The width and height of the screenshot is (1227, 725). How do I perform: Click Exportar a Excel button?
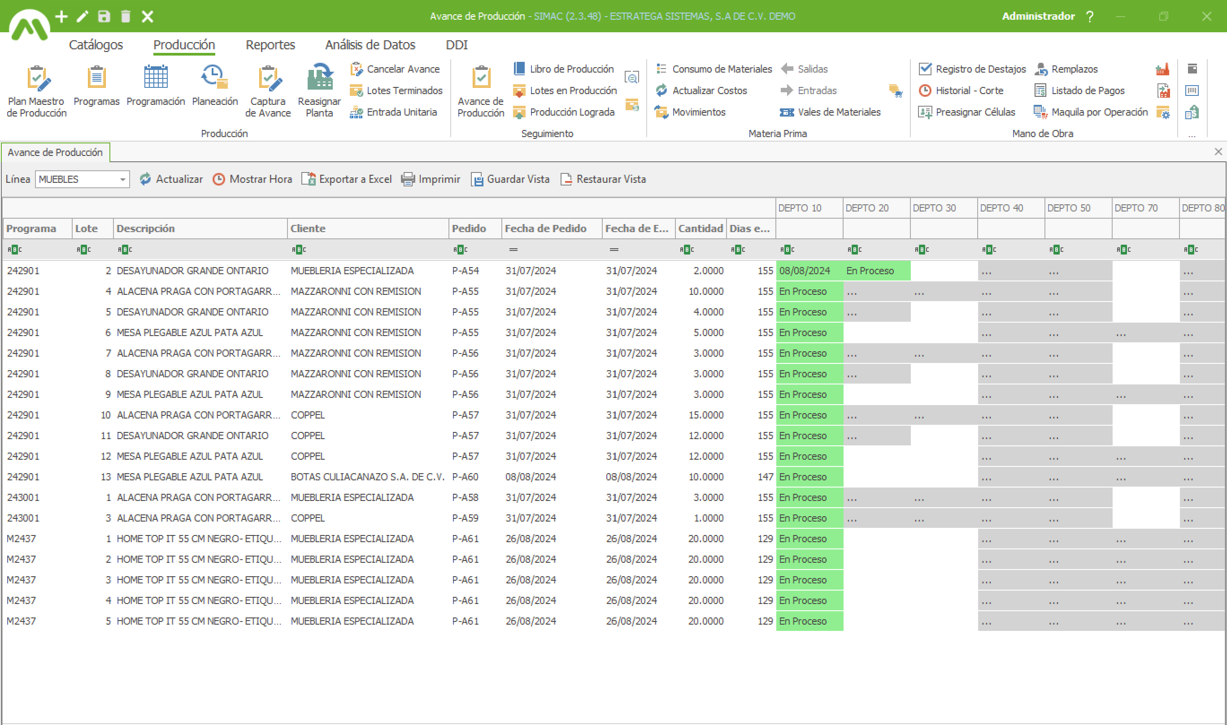[347, 179]
